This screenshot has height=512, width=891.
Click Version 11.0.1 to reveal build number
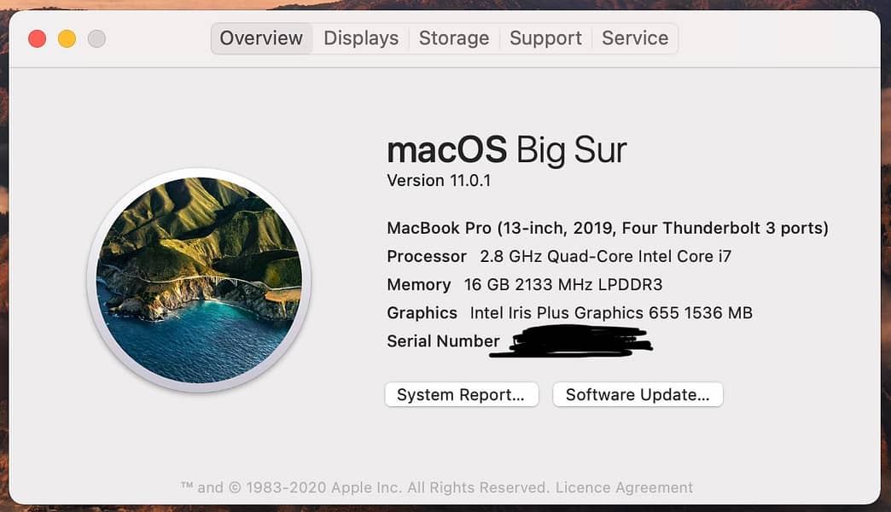[x=439, y=181]
